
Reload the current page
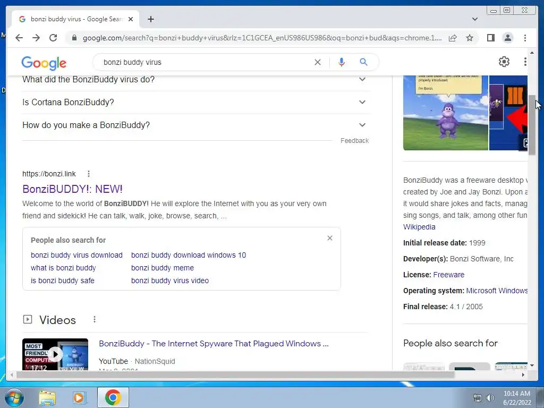tap(53, 38)
